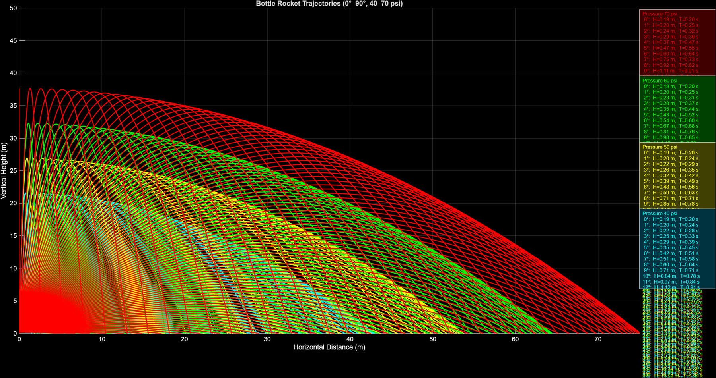Select the 50 psi row '7°: H=0.59 m, T=0.63 s'
716x378 pixels.
pos(671,193)
